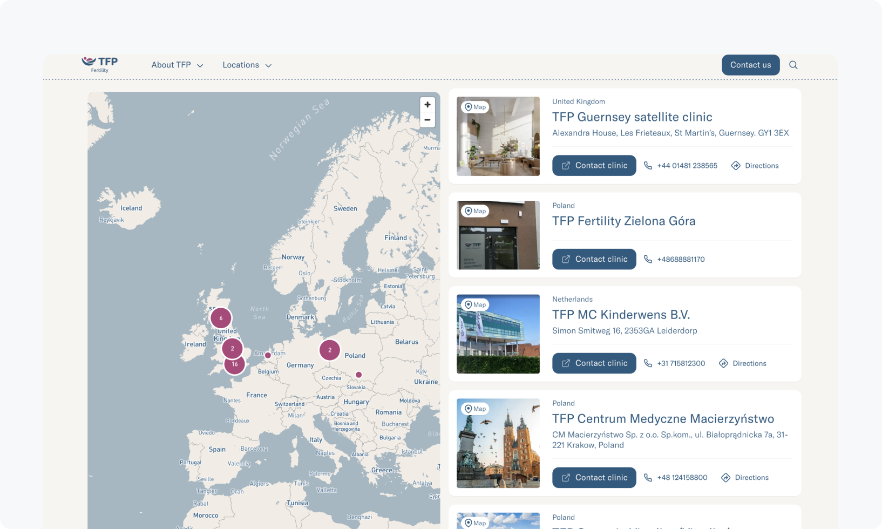Show Centrum Medyczne Macierzyństwo on Map badge
This screenshot has width=882, height=529.
coord(475,409)
